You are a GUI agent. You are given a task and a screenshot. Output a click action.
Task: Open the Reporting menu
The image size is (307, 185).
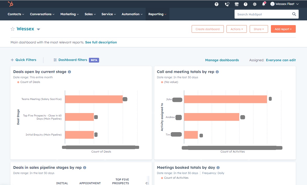[157, 14]
